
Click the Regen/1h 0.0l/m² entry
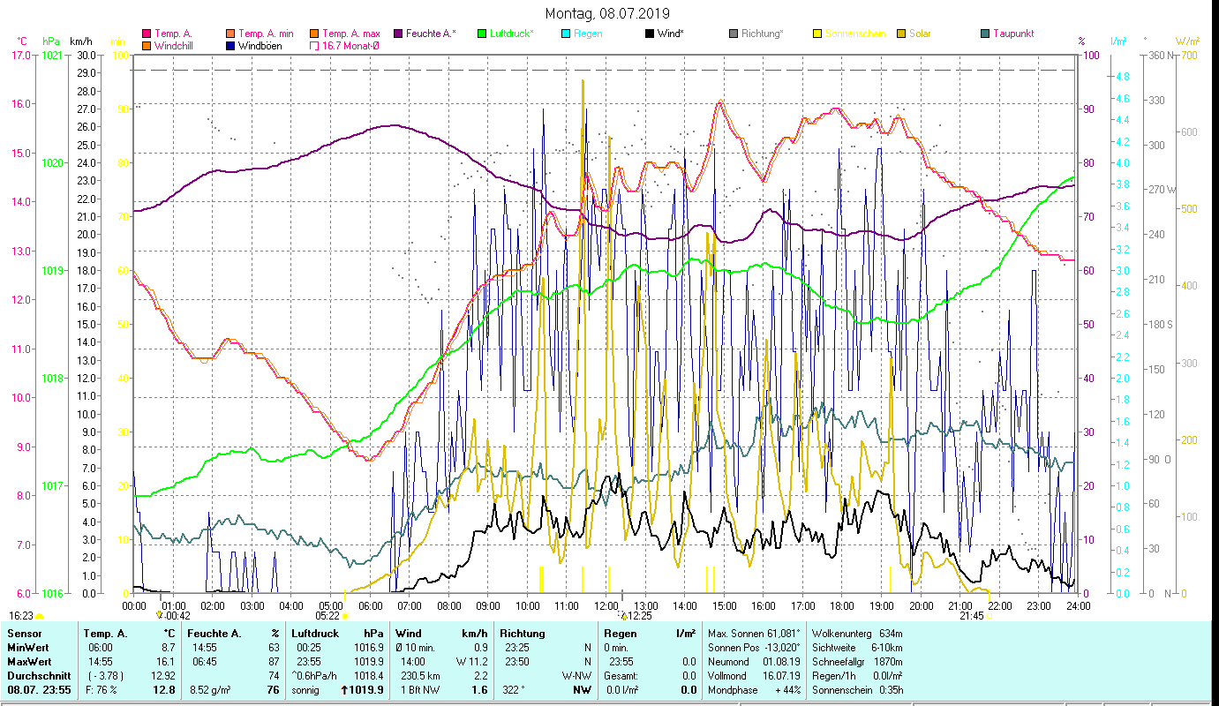[857, 676]
